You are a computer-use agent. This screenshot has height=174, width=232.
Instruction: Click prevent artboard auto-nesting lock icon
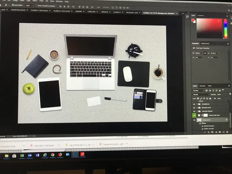(x=207, y=99)
